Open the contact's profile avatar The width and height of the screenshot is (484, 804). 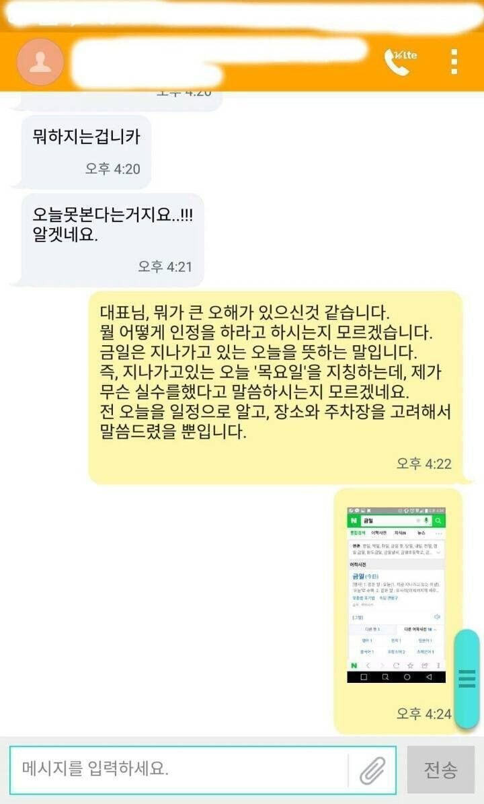[x=40, y=62]
